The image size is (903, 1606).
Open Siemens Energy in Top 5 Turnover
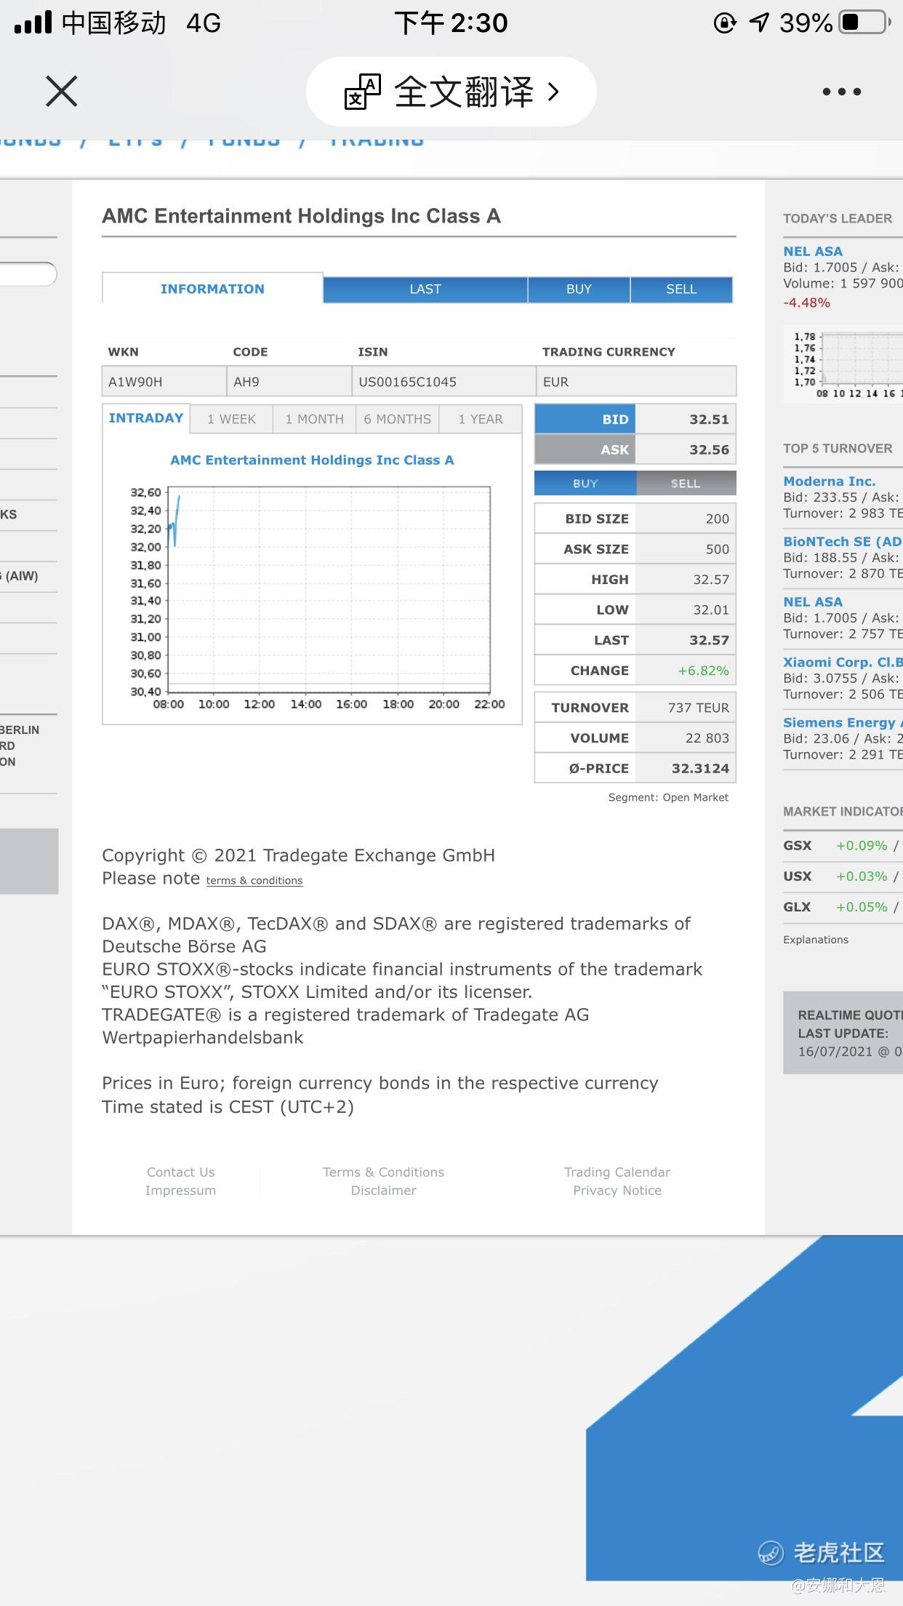[843, 723]
